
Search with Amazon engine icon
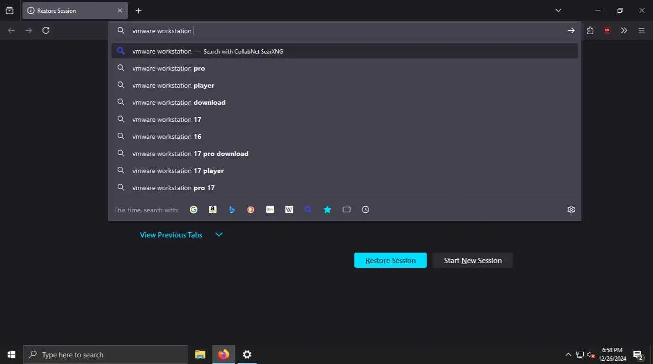(213, 209)
